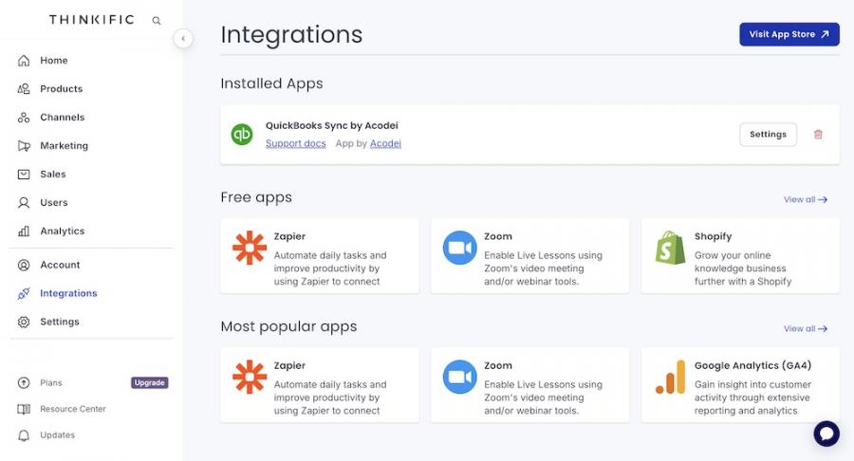This screenshot has height=461, width=854.
Task: Click the search magnifier icon beside Thinkific logo
Action: [157, 20]
